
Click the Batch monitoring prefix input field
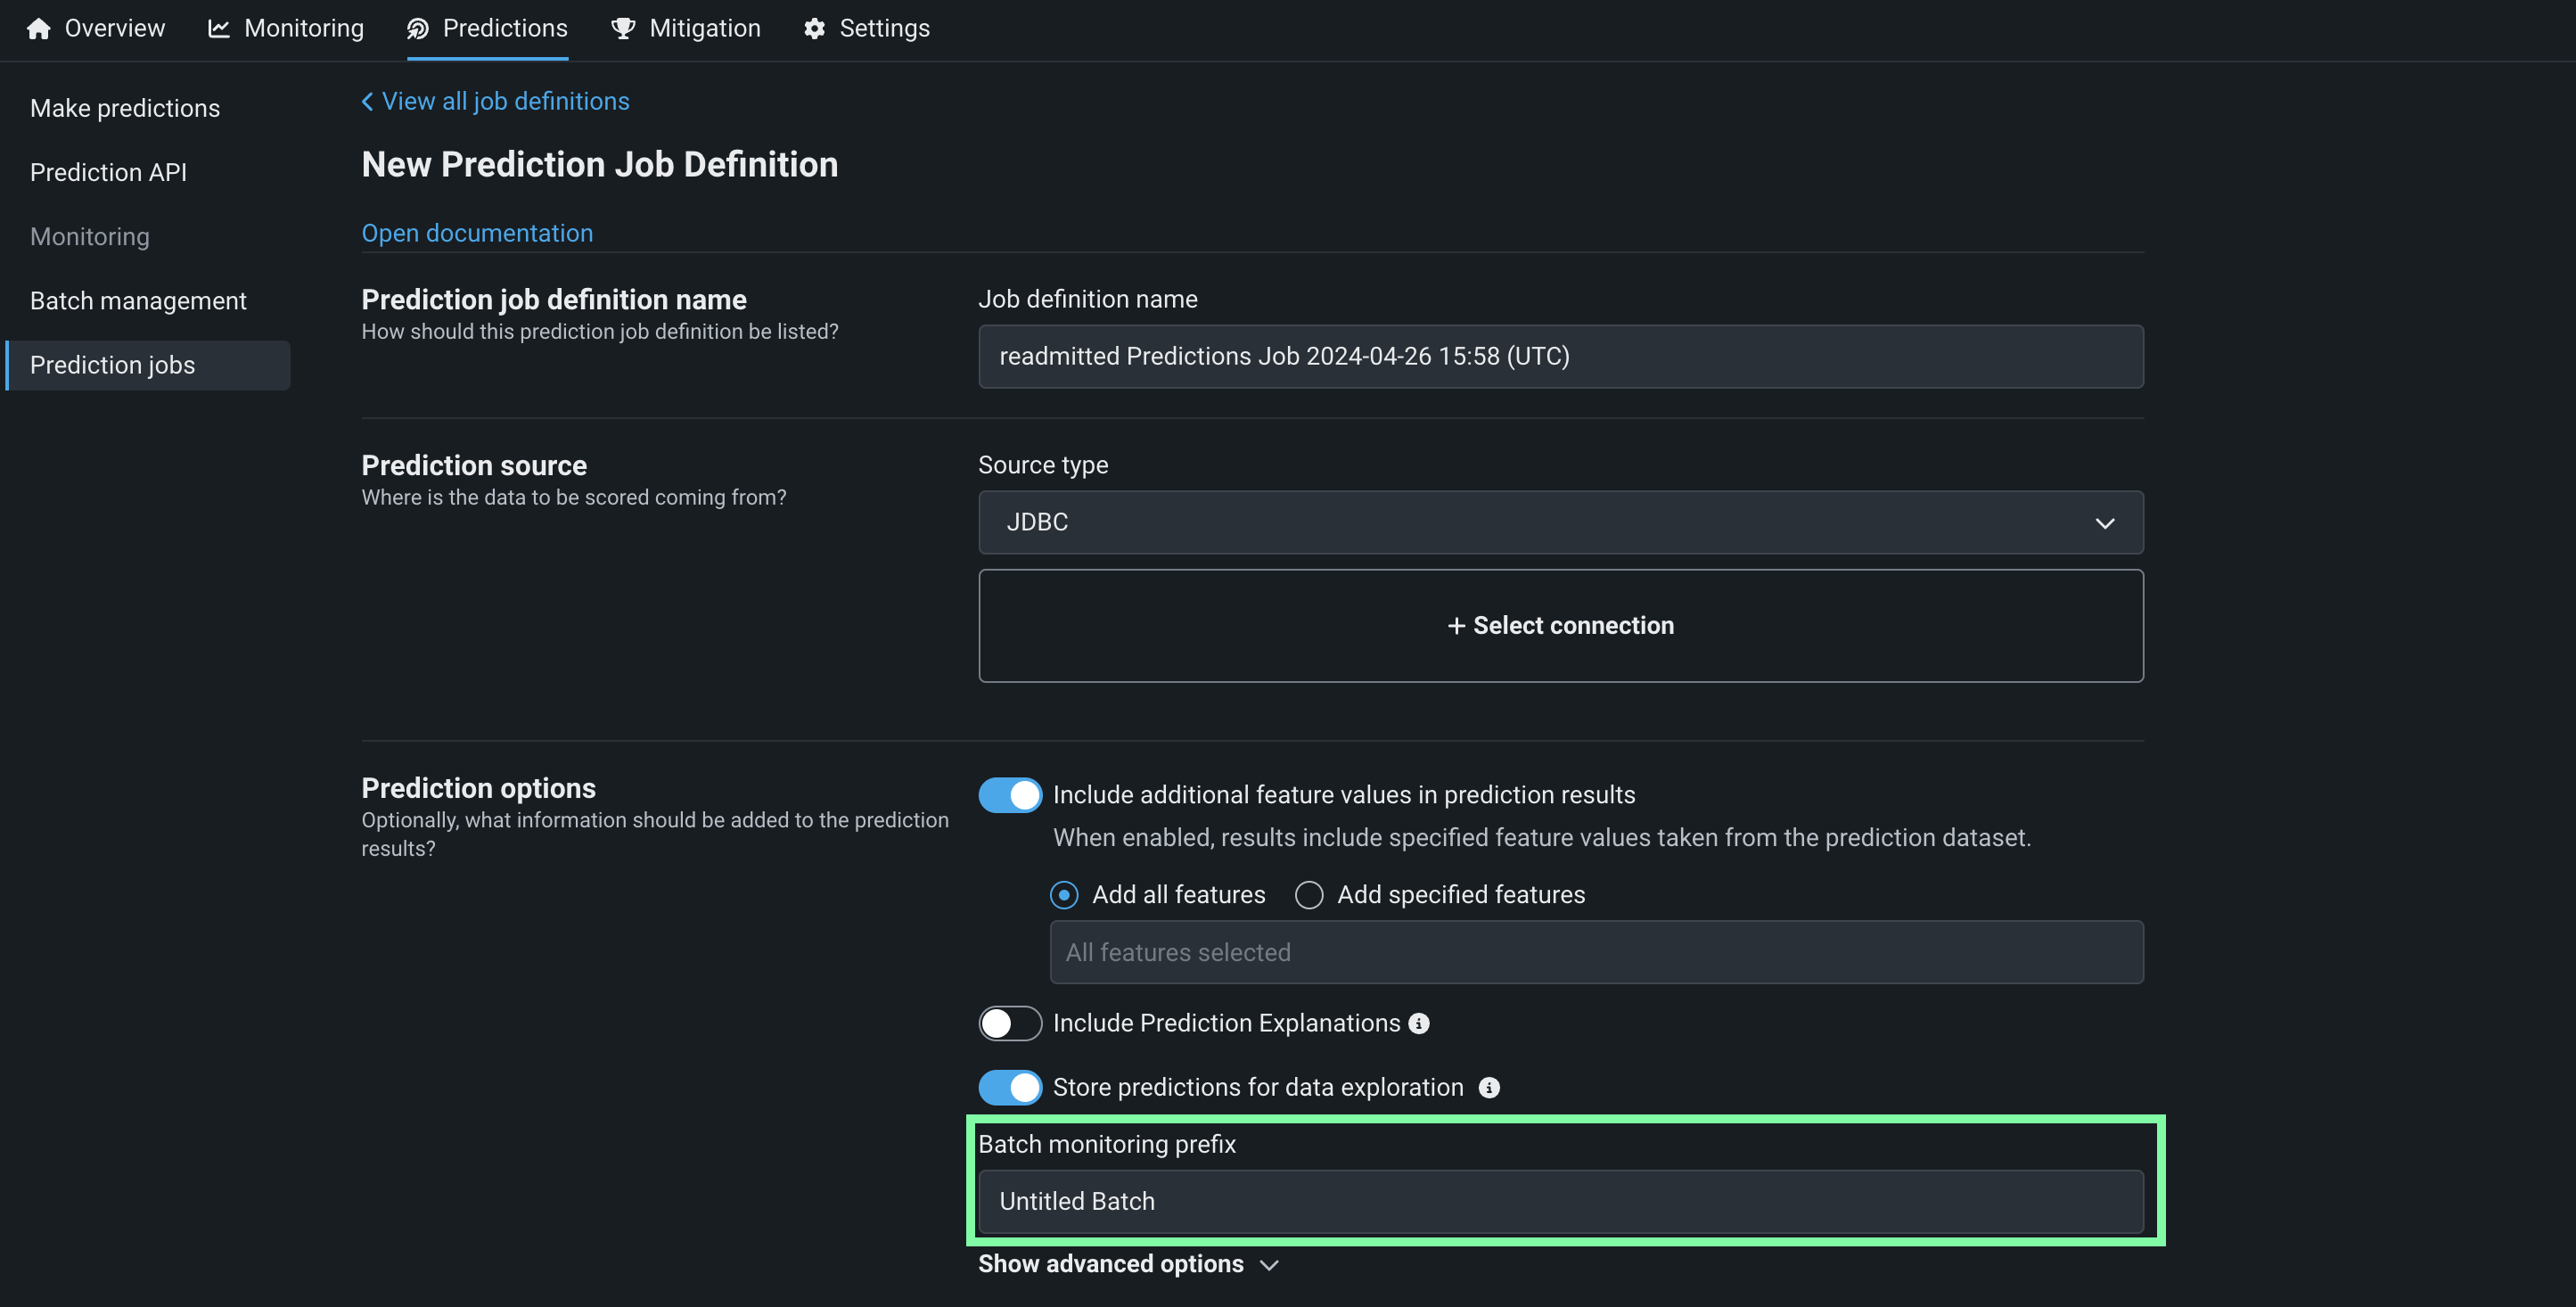click(1560, 1201)
